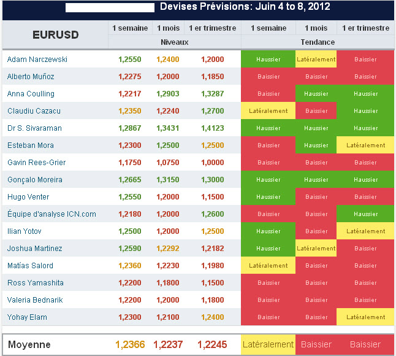Open Yohay Elam's analyst link
Viewport: 396px width, 356px height.
27,317
